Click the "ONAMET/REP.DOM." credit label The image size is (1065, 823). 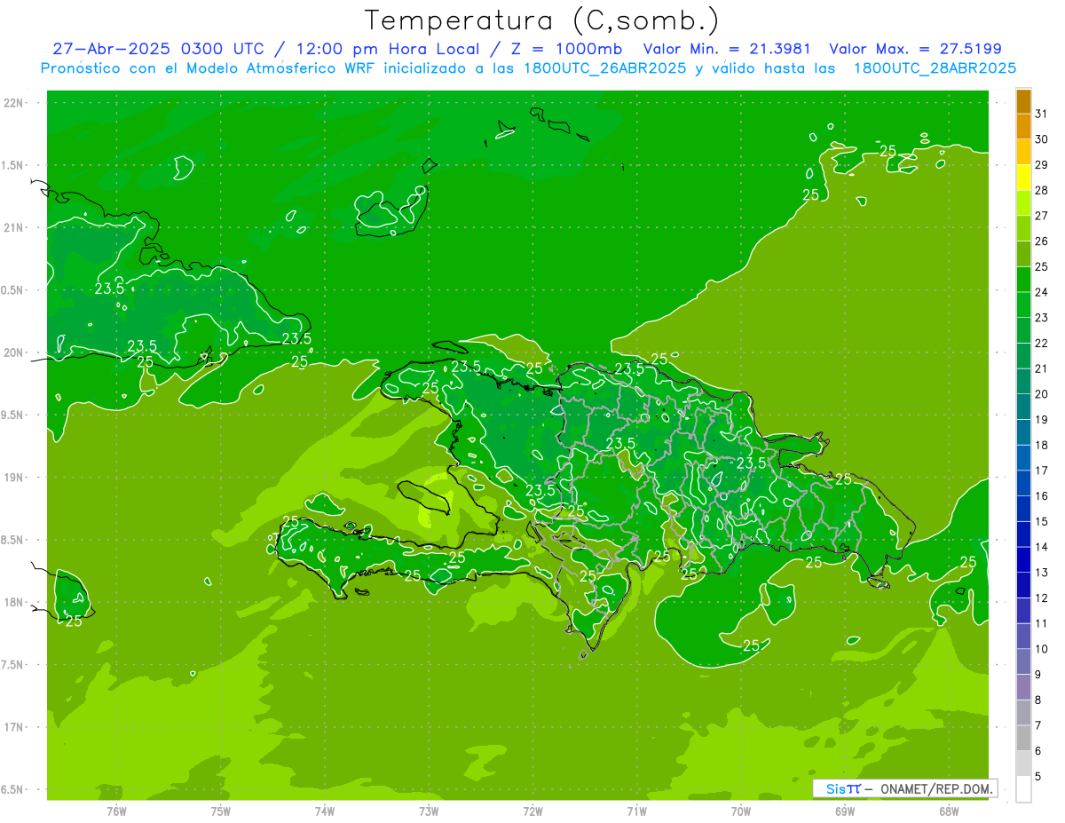pos(938,788)
